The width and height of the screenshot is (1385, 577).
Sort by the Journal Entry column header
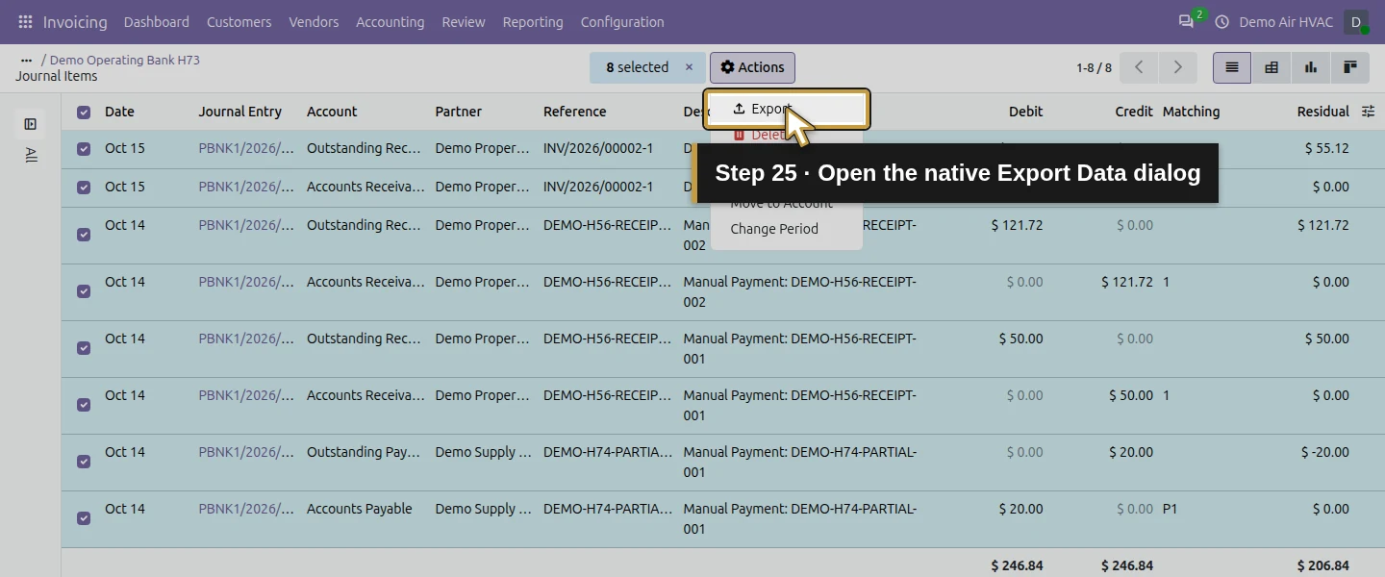click(239, 112)
